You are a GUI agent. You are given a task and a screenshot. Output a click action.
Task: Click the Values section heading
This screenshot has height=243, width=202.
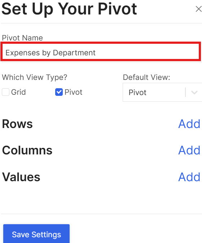click(x=21, y=177)
